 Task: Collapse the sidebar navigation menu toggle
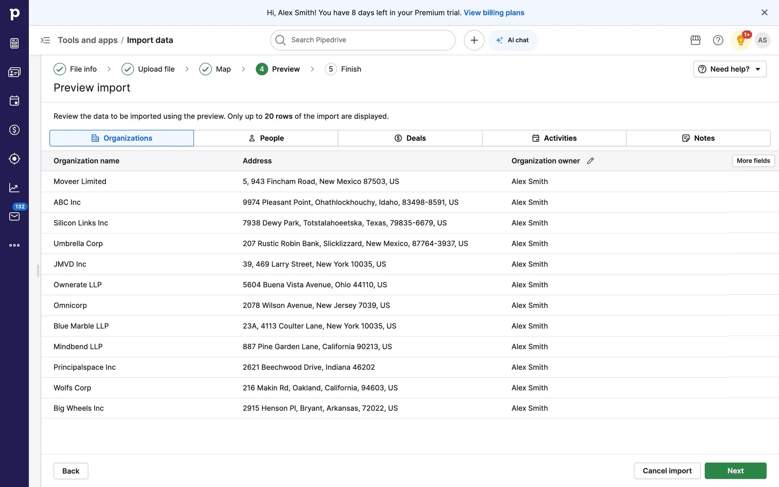tap(45, 40)
